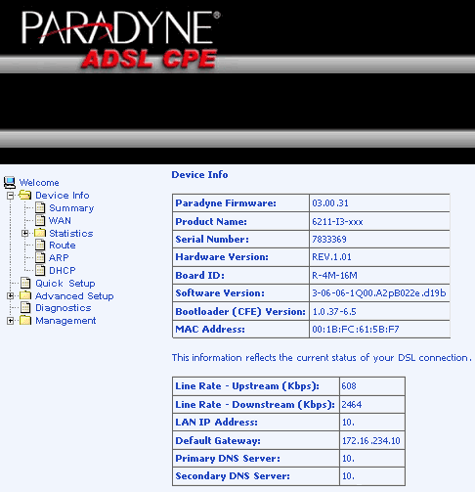
Task: Go to the Welcome page link
Action: tap(39, 183)
